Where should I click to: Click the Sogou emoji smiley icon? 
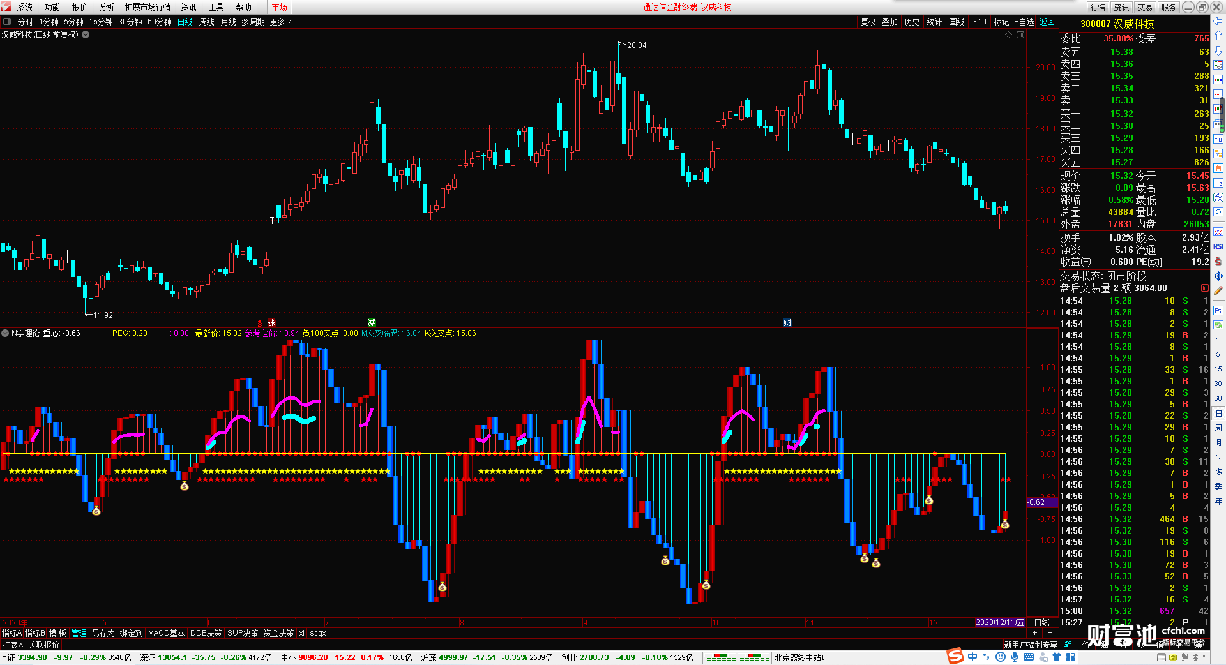(x=1001, y=657)
